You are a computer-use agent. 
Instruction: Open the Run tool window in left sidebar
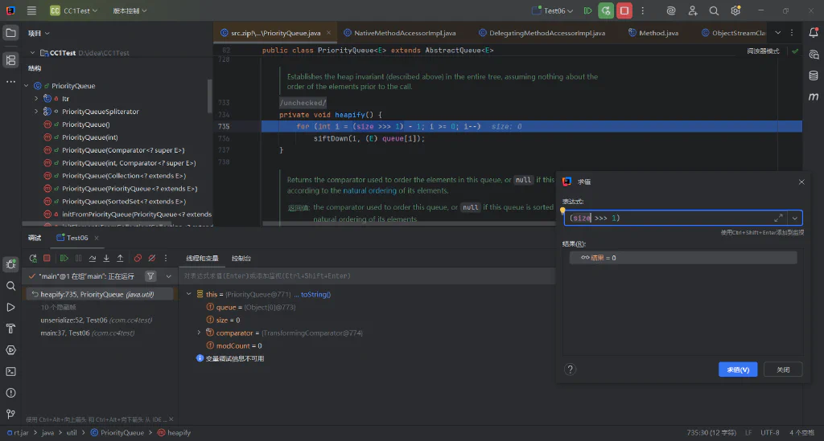[10, 308]
